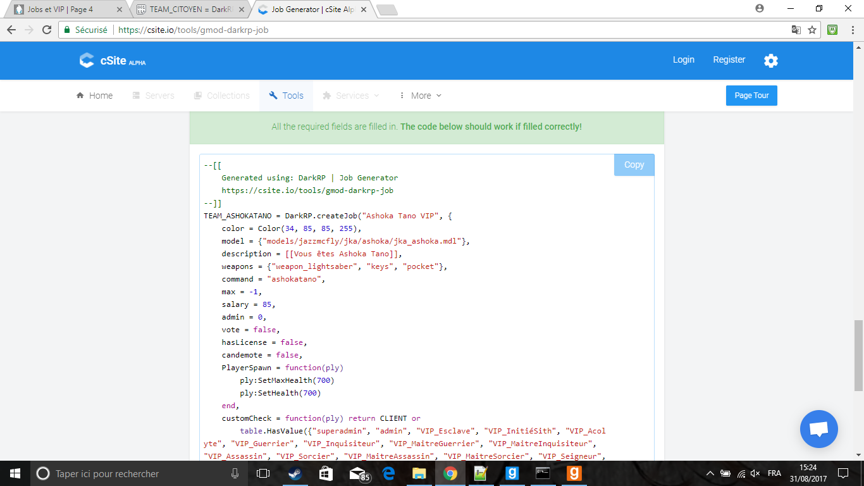The height and width of the screenshot is (486, 864).
Task: Copy the generated job code
Action: (x=634, y=165)
